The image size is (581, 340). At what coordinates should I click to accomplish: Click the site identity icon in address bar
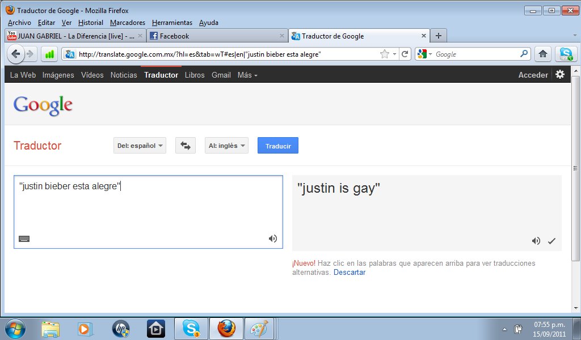[x=69, y=54]
